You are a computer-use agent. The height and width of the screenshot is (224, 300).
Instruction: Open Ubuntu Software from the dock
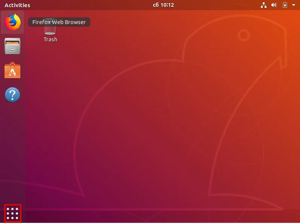click(x=12, y=70)
